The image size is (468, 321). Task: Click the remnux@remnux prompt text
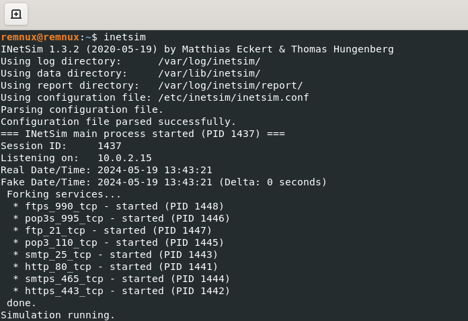40,37
